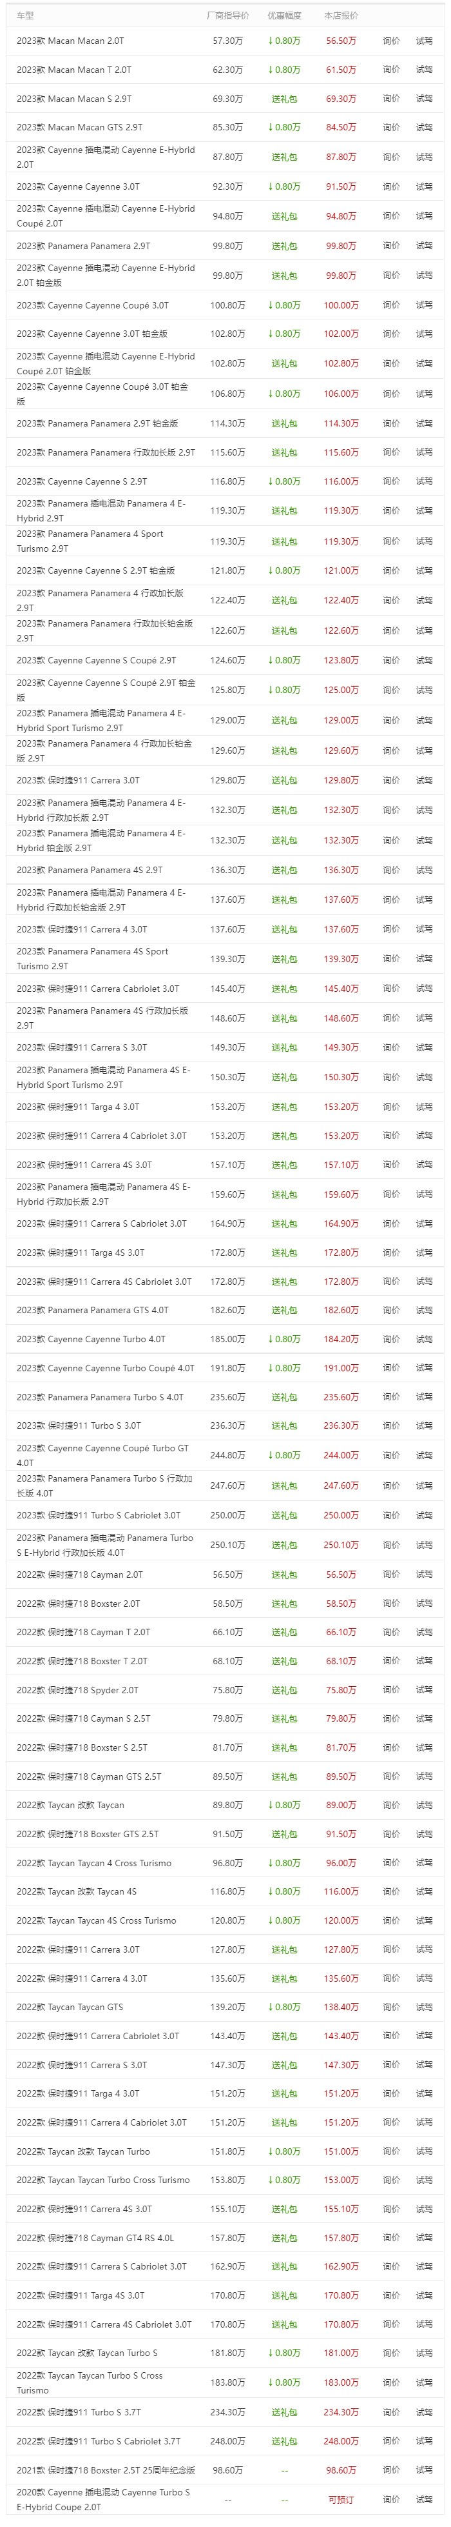Click 询价 for 2022款 Taycan 改款 Taycan 4S
Viewport: 451px width, 2527px height.
tap(391, 1891)
